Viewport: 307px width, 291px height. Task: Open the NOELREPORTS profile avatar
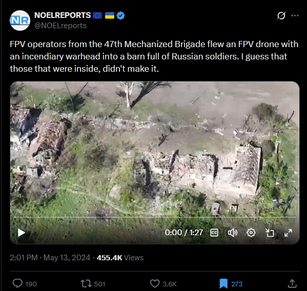(x=20, y=20)
